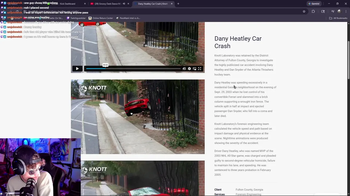The height and width of the screenshot is (196, 350).
Task: Close the Groovy Dark Dance tab
Action: pos(128,4)
